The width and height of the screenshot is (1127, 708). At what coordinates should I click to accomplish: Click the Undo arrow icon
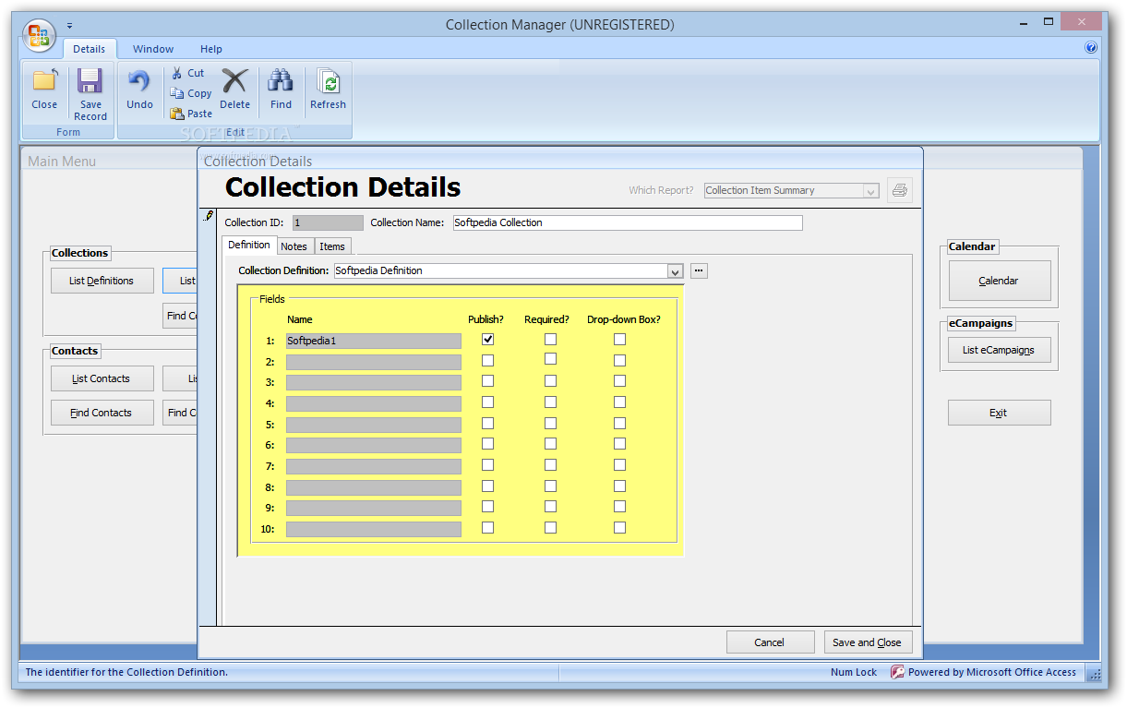tap(139, 81)
